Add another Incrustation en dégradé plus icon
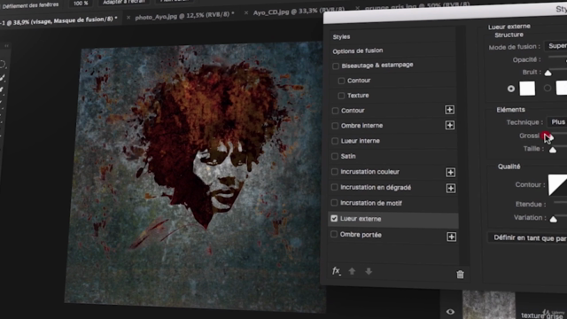The image size is (567, 319). point(451,188)
